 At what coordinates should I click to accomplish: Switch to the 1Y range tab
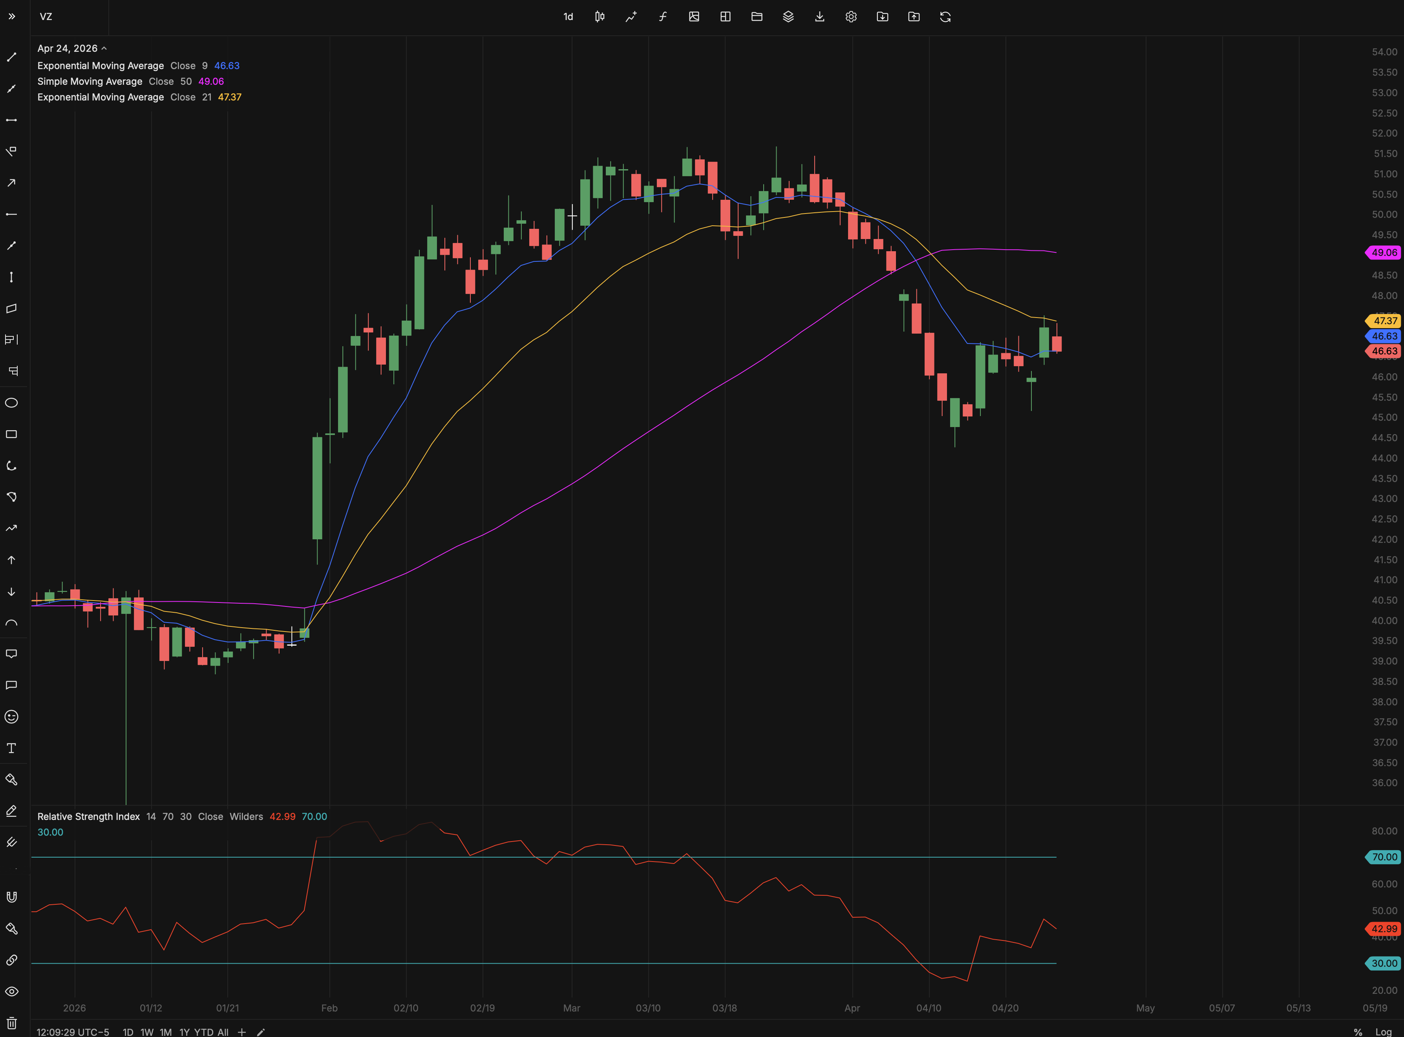tap(185, 1032)
